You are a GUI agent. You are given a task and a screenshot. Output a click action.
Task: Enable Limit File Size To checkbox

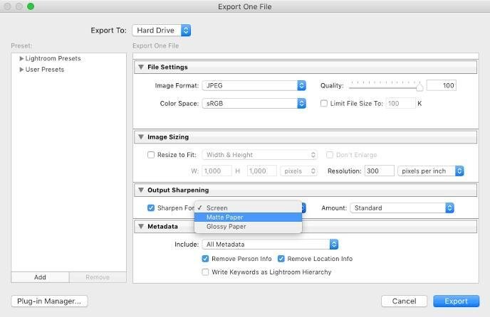(x=324, y=103)
